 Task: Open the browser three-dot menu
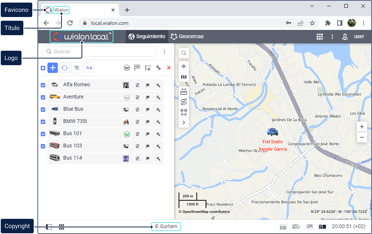pyautogui.click(x=363, y=23)
